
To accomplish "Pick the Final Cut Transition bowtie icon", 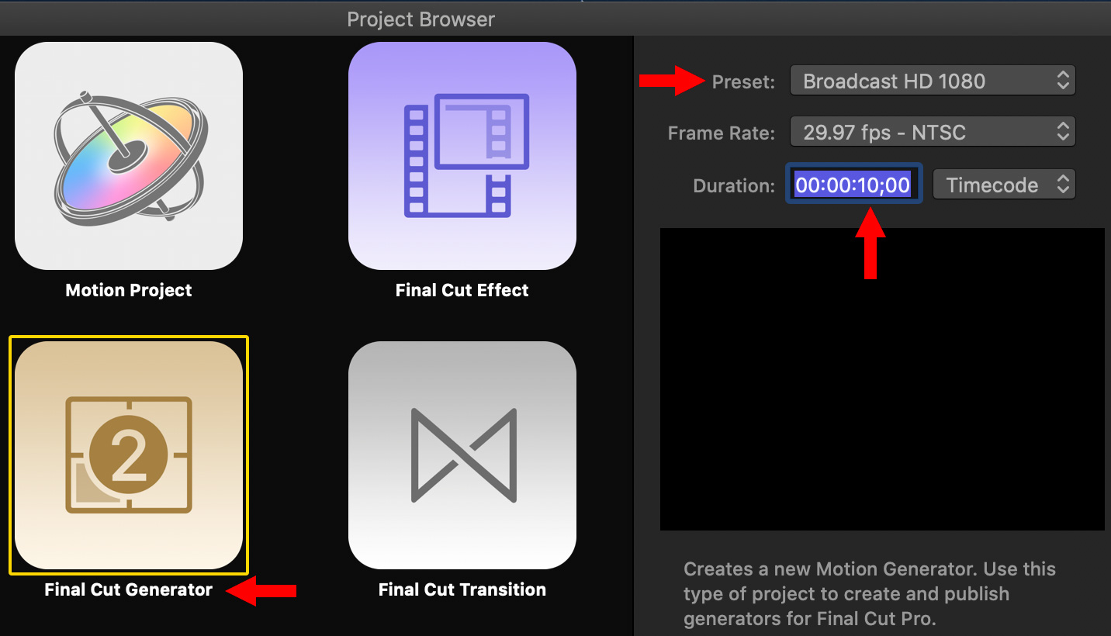I will click(462, 455).
